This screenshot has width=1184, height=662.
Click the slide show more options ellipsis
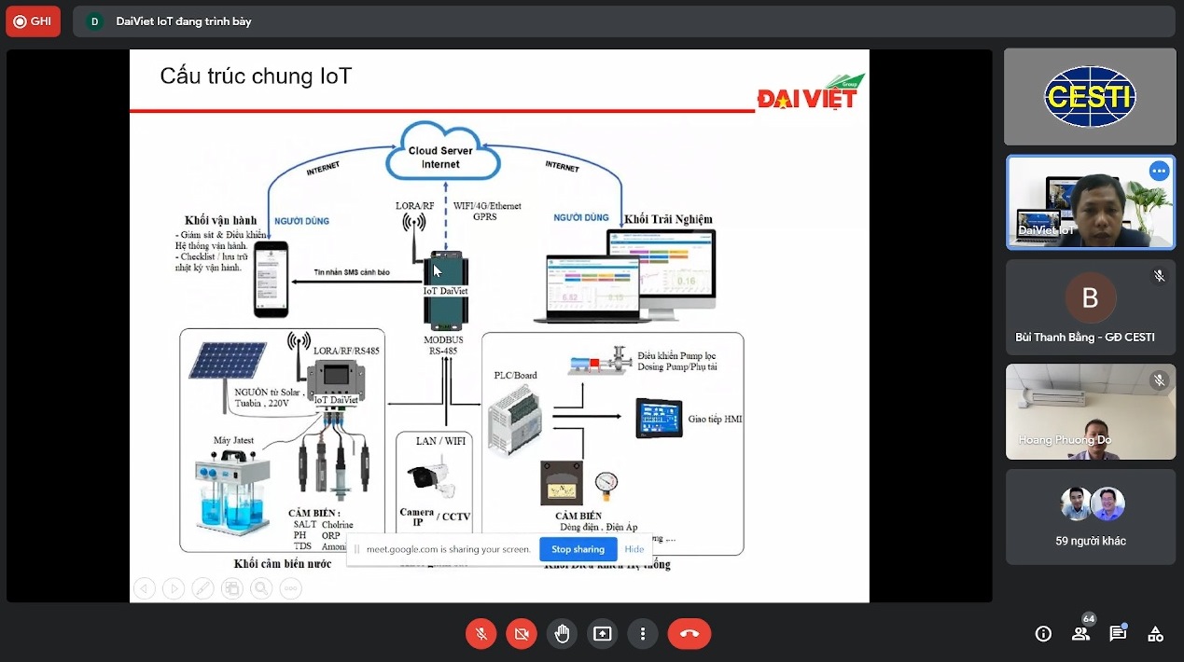(x=290, y=588)
